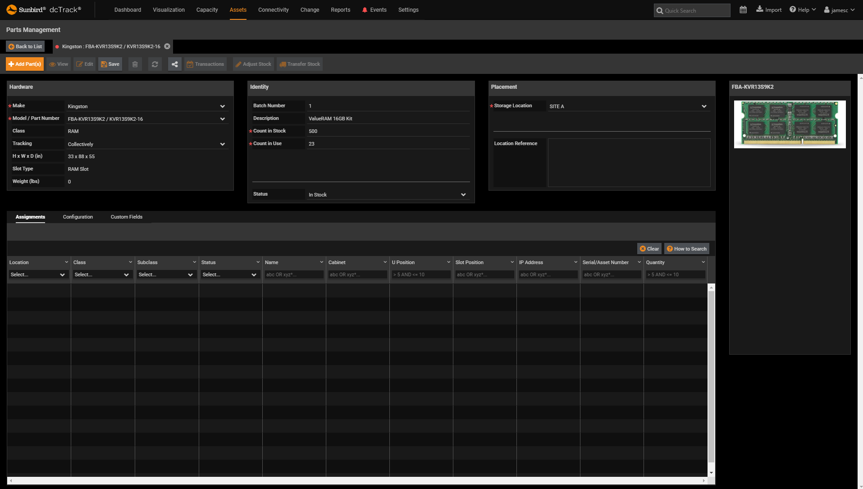Clear the assignment filters
This screenshot has width=863, height=489.
click(649, 248)
